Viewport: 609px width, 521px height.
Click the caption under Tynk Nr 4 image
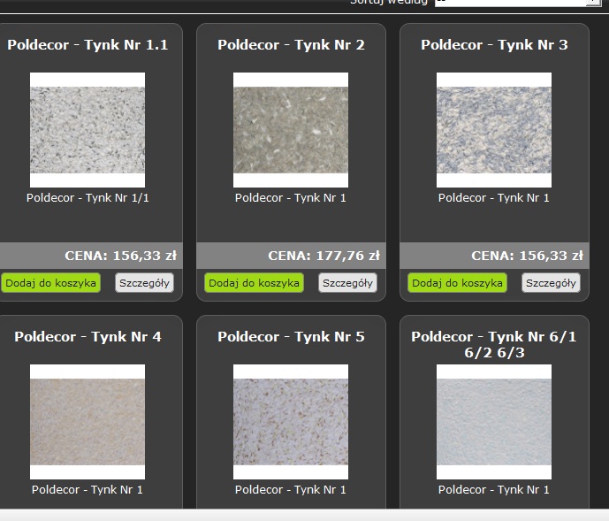coord(88,489)
